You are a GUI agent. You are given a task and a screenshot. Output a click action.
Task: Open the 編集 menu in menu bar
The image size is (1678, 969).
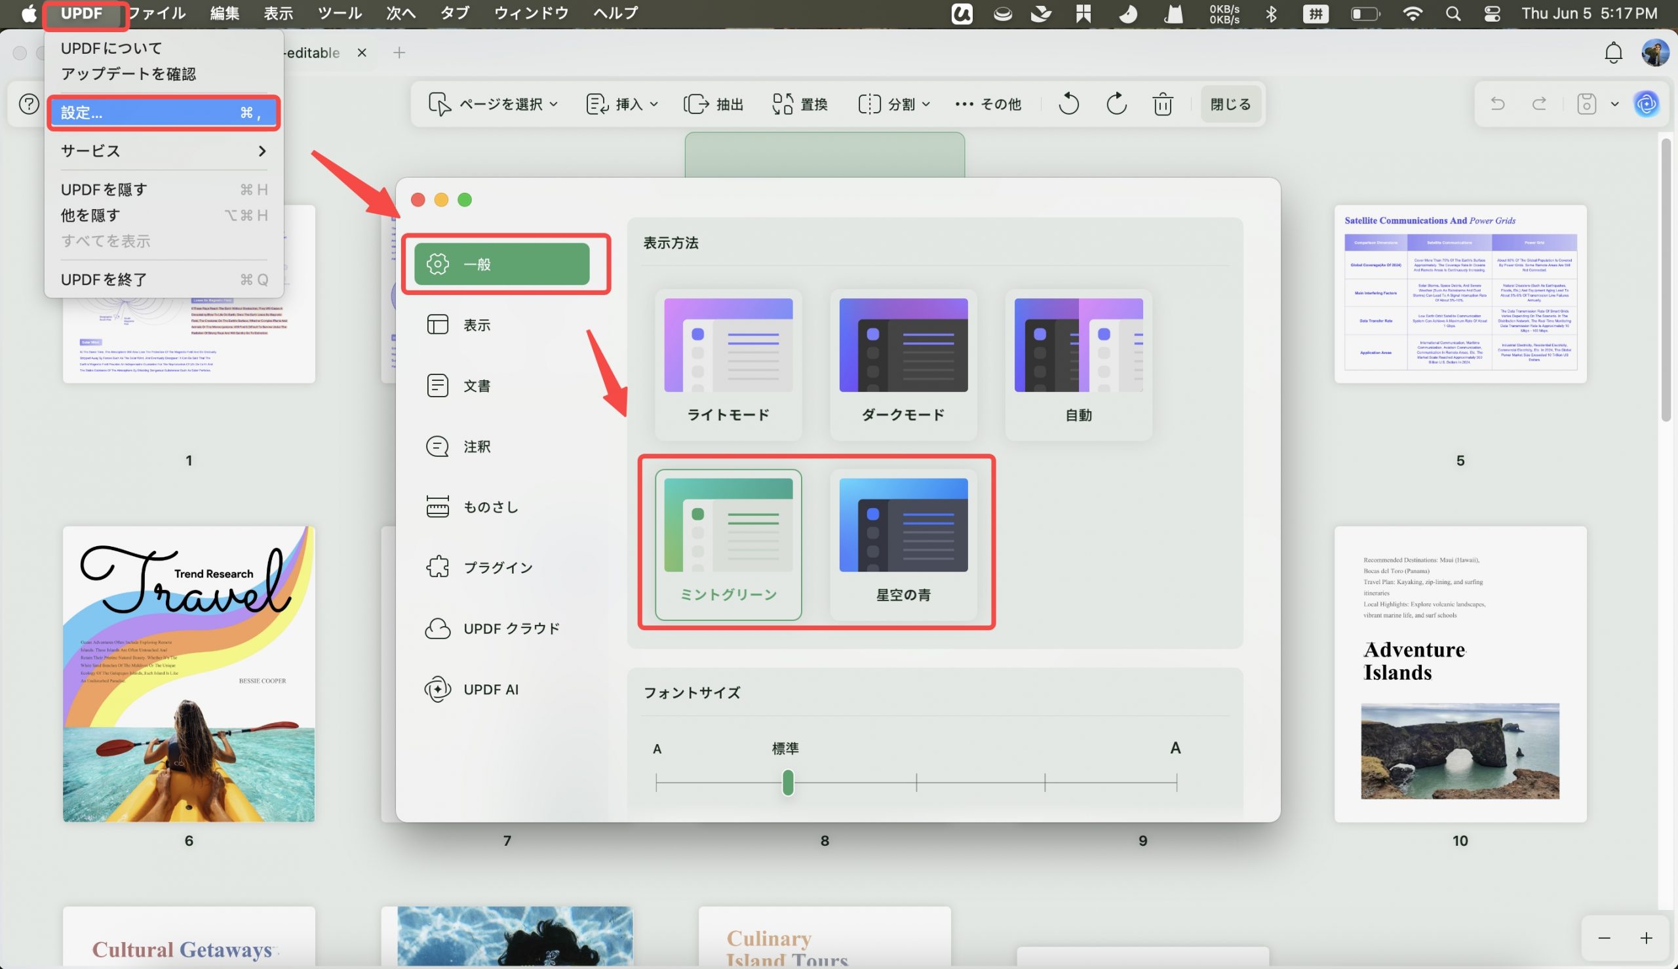[225, 13]
